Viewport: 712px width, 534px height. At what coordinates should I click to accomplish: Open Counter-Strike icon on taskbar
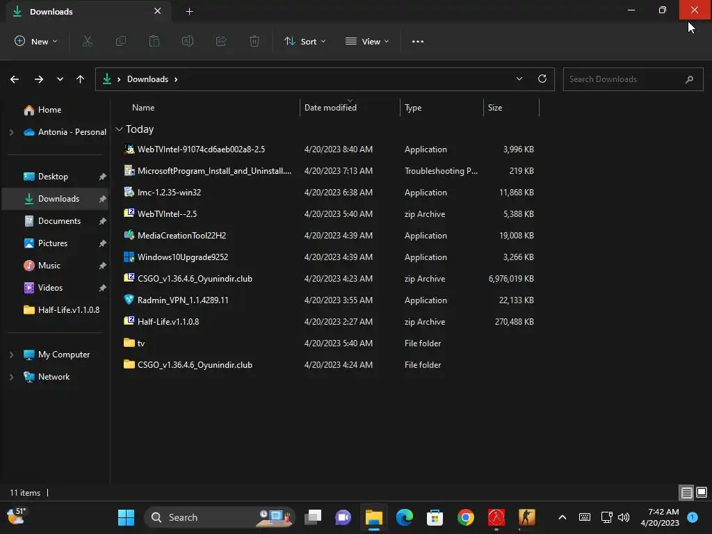pos(527,517)
